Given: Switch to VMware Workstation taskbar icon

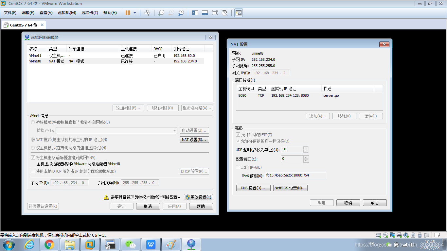Looking at the screenshot, I should click(90, 244).
